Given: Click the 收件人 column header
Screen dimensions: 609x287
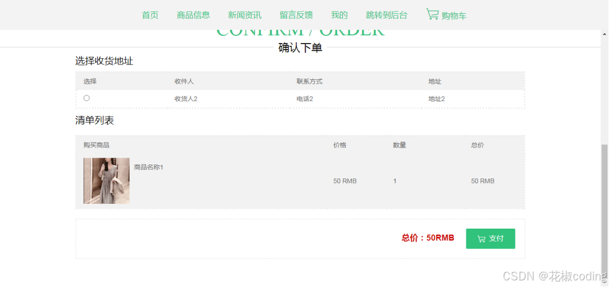Looking at the screenshot, I should click(x=184, y=82).
